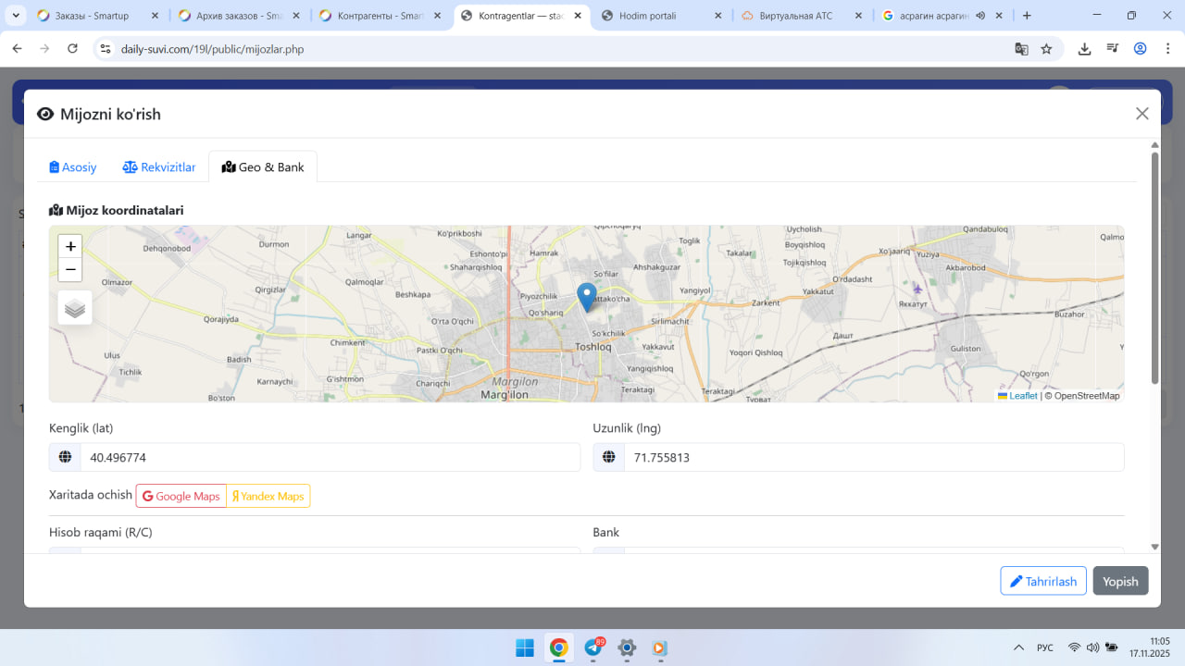
Task: Click the dialog vertical scrollbar
Action: tap(1154, 268)
